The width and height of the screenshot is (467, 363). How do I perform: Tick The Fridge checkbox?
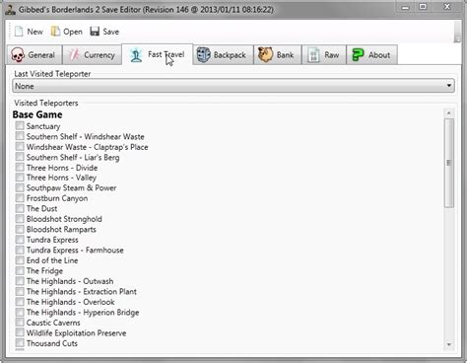coord(20,270)
